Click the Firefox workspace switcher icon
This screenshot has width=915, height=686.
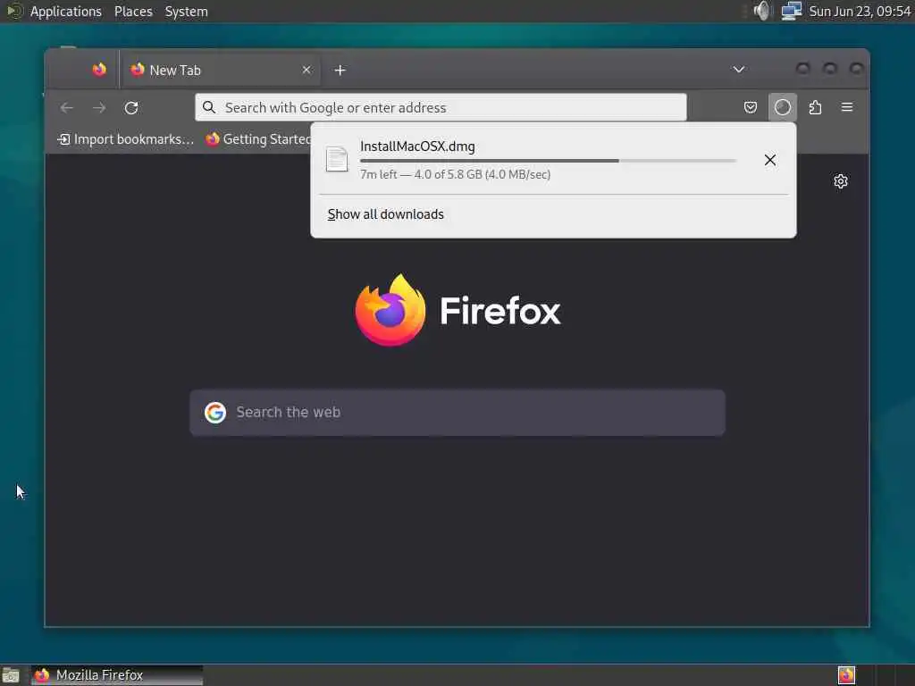click(847, 675)
